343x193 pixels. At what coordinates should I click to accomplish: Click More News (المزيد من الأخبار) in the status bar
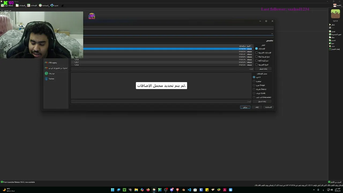335,182
